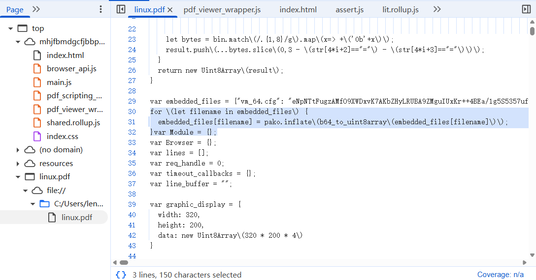Click the 'width: 320,' code line

(x=179, y=215)
